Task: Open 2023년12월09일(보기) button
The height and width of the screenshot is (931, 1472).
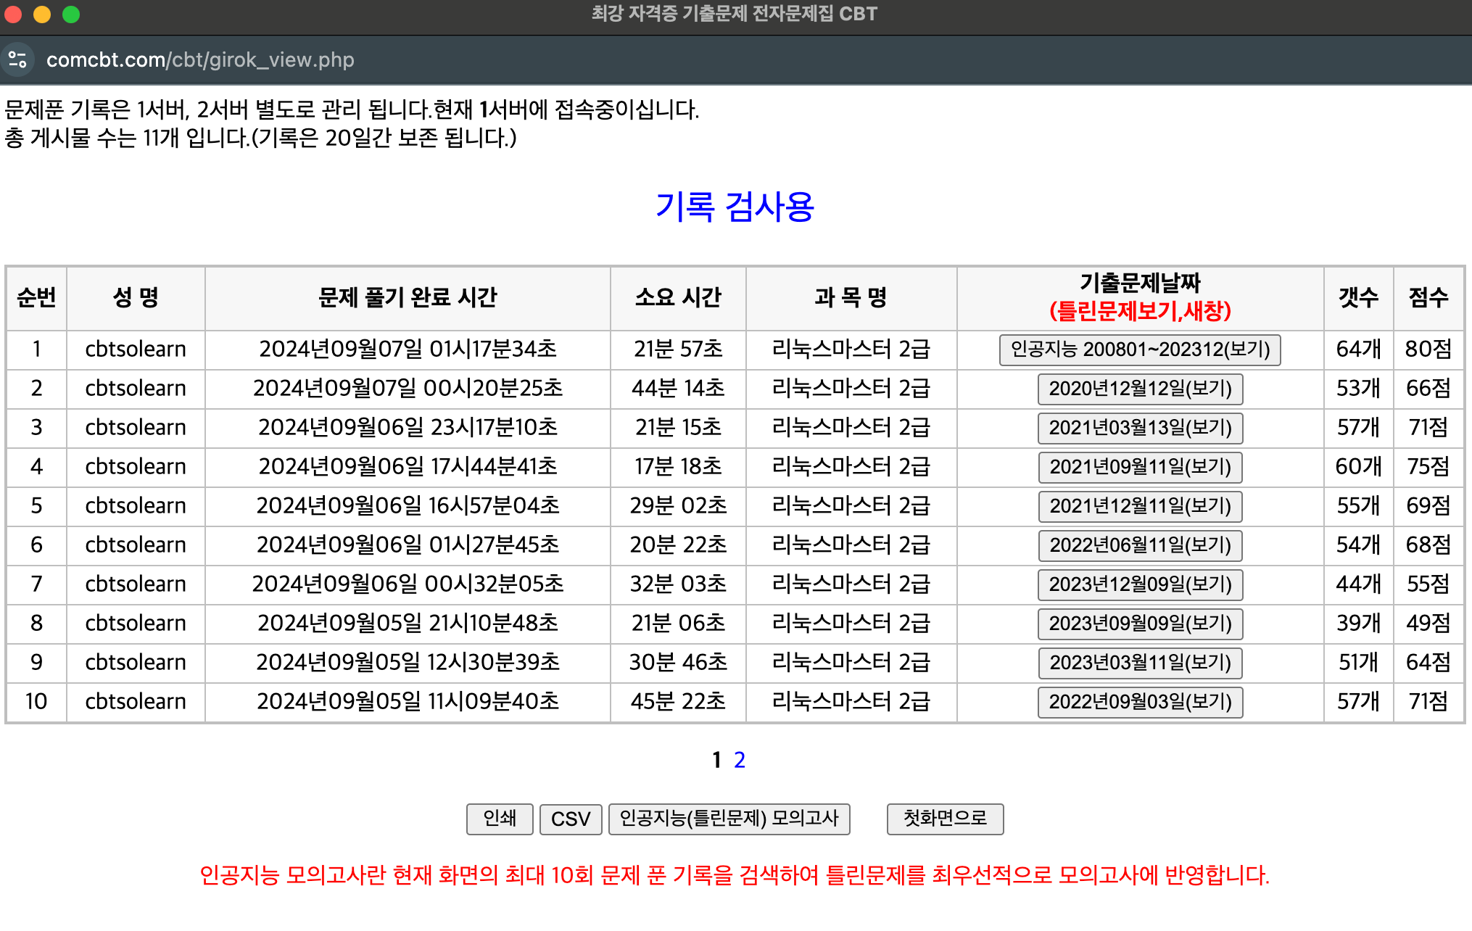Action: point(1139,584)
